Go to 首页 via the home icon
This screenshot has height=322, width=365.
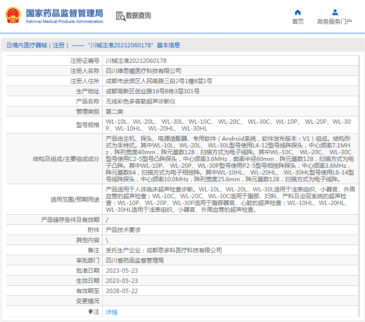point(298,12)
